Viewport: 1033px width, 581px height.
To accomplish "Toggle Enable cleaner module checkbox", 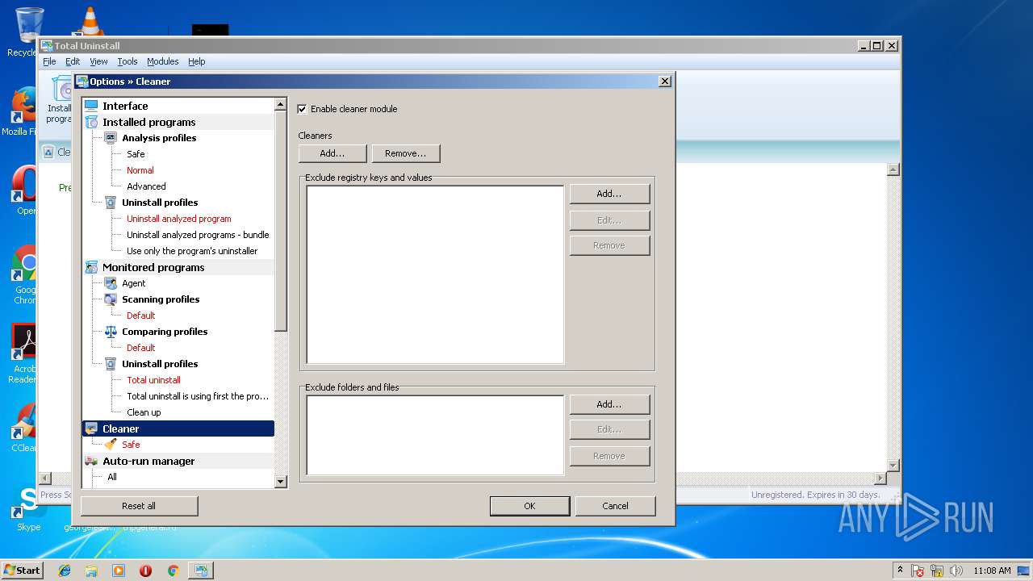I will (x=303, y=109).
